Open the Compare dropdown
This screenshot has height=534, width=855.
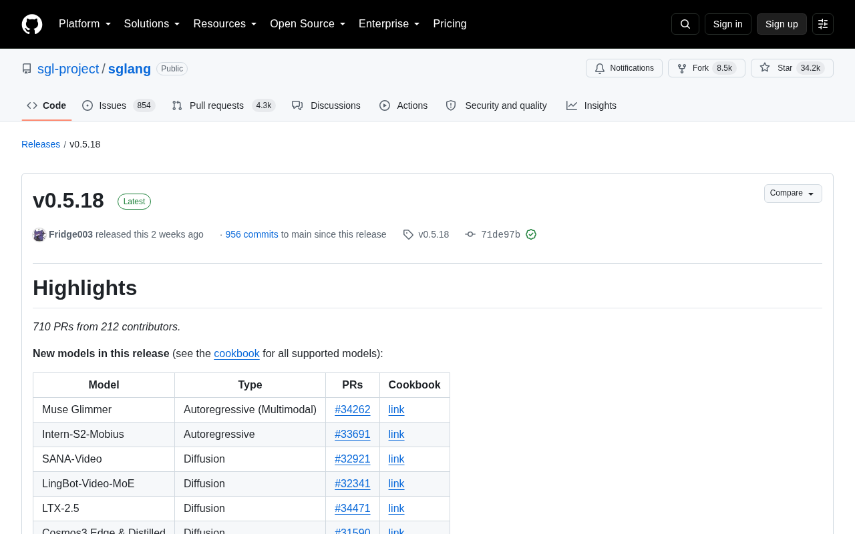(793, 194)
